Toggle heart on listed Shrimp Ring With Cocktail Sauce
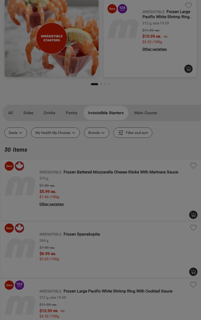The height and width of the screenshot is (320, 201). tap(193, 285)
